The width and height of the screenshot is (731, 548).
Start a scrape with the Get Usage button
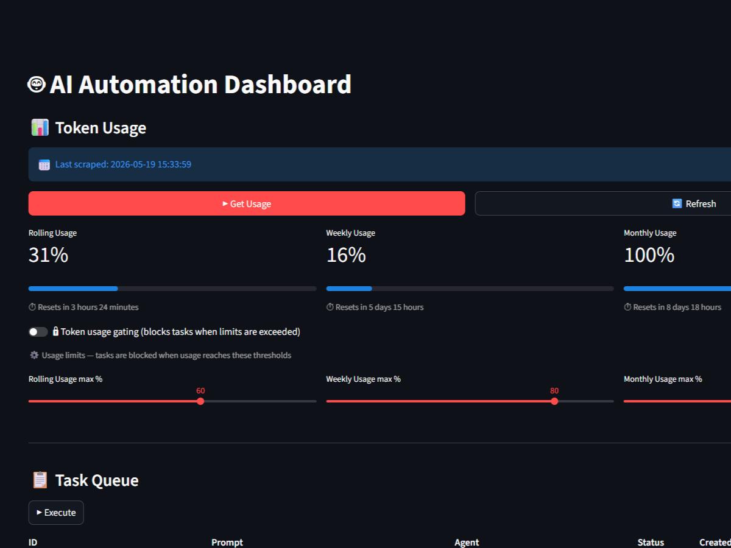[247, 203]
